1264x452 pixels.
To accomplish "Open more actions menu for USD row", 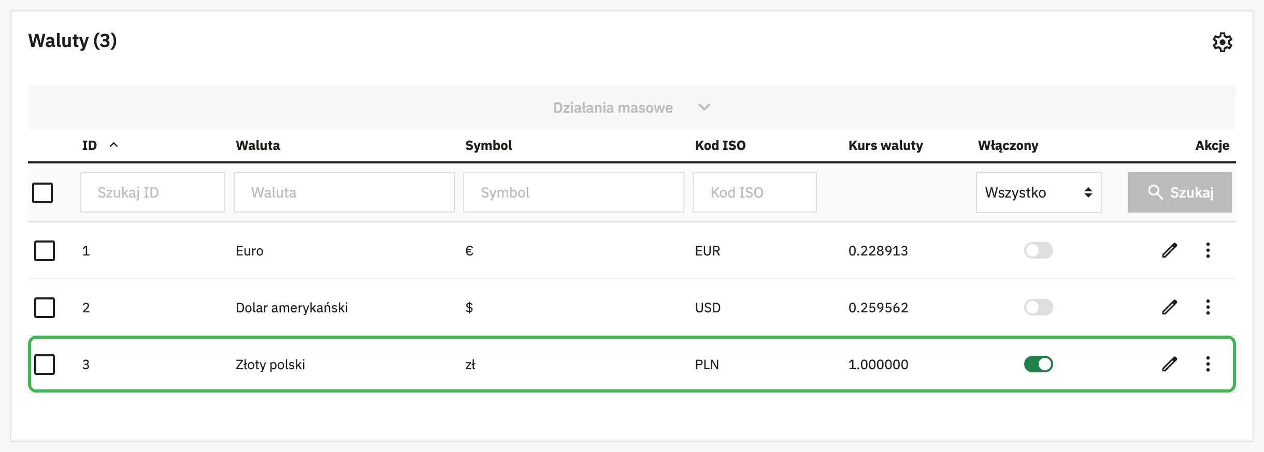I will (x=1208, y=307).
